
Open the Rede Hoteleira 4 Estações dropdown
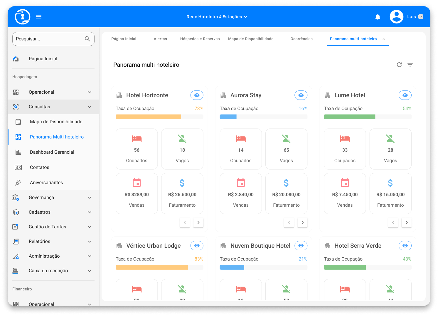coord(217,17)
